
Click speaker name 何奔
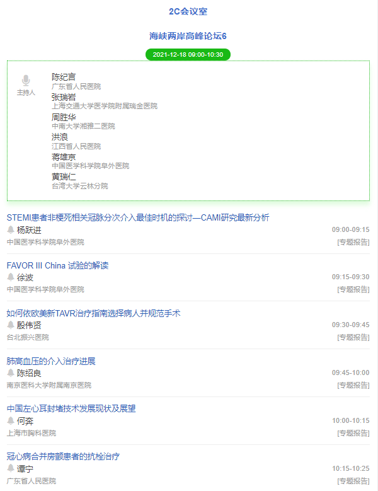(25, 421)
